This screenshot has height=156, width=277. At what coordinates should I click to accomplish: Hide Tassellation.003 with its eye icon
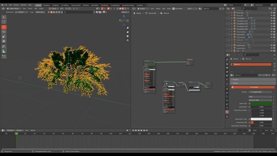[x=271, y=26]
